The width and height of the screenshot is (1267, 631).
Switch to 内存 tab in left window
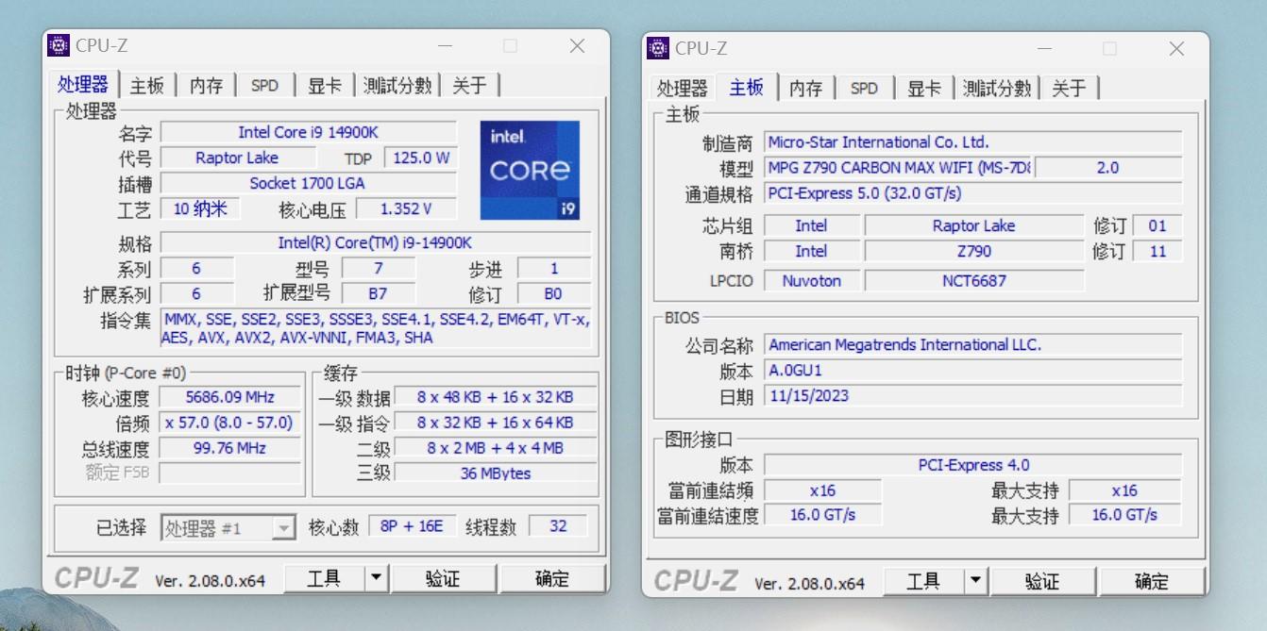(206, 86)
